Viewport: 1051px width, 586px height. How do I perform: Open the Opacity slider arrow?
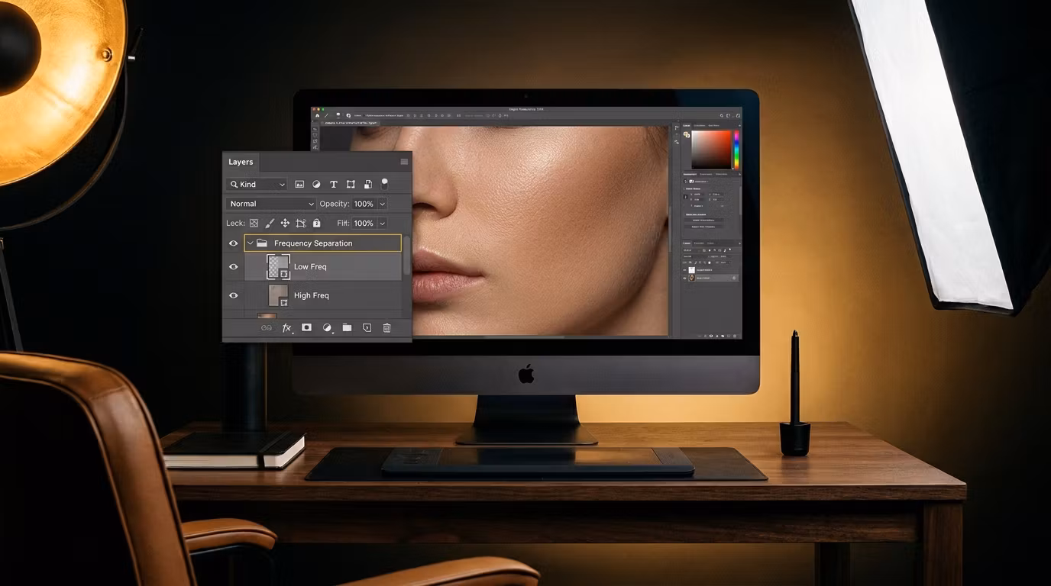tap(383, 204)
